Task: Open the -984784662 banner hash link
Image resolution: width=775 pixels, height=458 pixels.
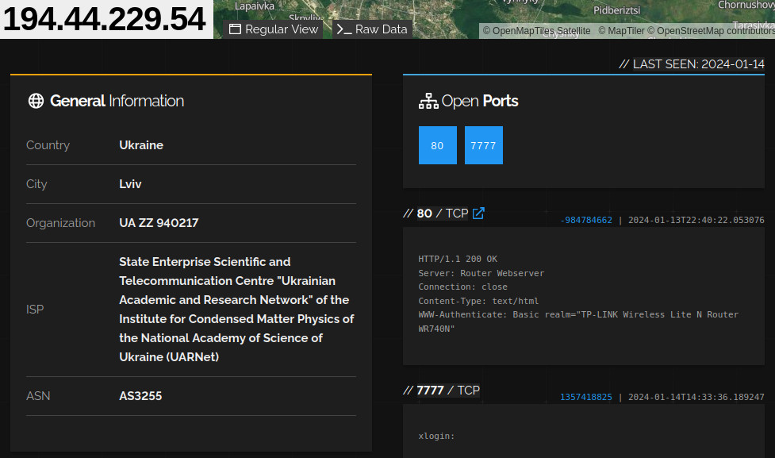Action: pyautogui.click(x=586, y=219)
